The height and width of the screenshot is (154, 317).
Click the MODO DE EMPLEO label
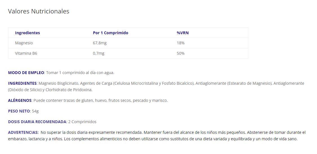point(26,73)
